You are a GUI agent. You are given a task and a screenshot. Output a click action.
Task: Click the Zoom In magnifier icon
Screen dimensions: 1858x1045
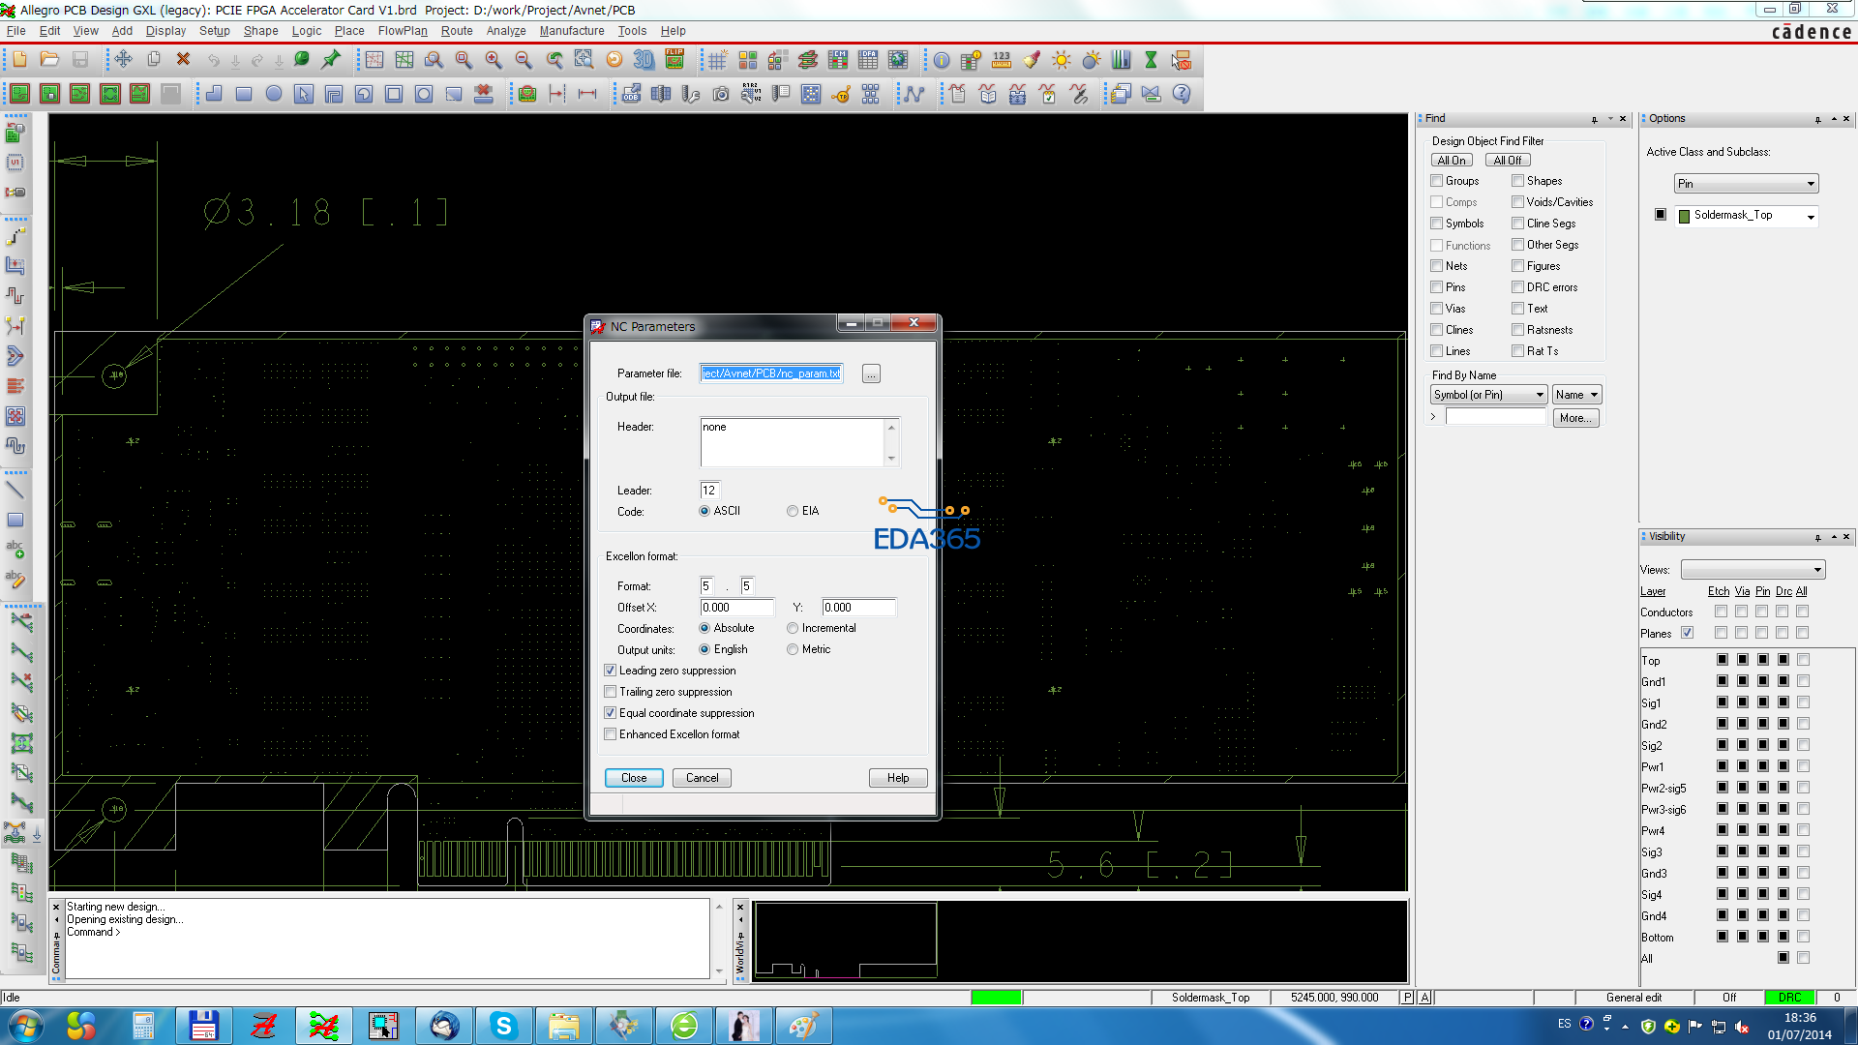point(494,60)
